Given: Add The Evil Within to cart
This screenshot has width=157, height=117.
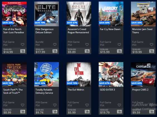Looking at the screenshot, I should pyautogui.click(x=87, y=112).
